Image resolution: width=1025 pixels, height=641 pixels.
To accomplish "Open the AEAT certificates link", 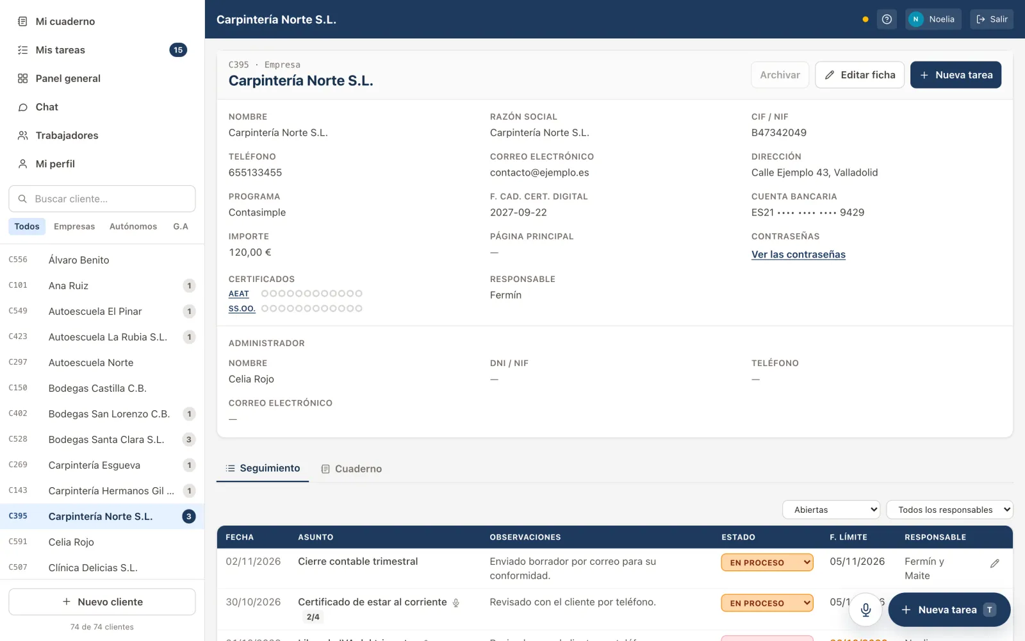I will point(239,294).
